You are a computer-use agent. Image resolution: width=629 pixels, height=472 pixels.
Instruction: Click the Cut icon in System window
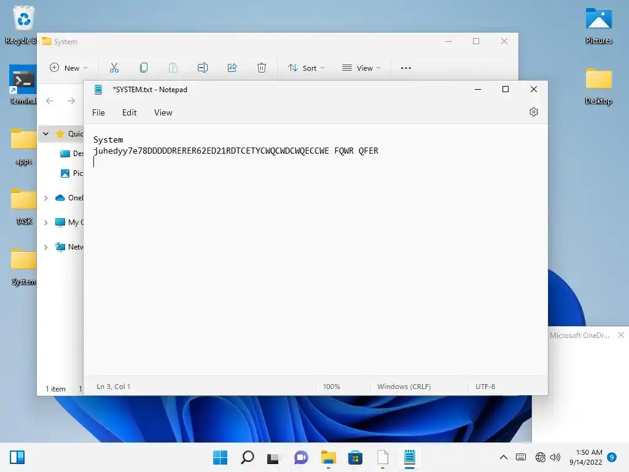(x=114, y=68)
